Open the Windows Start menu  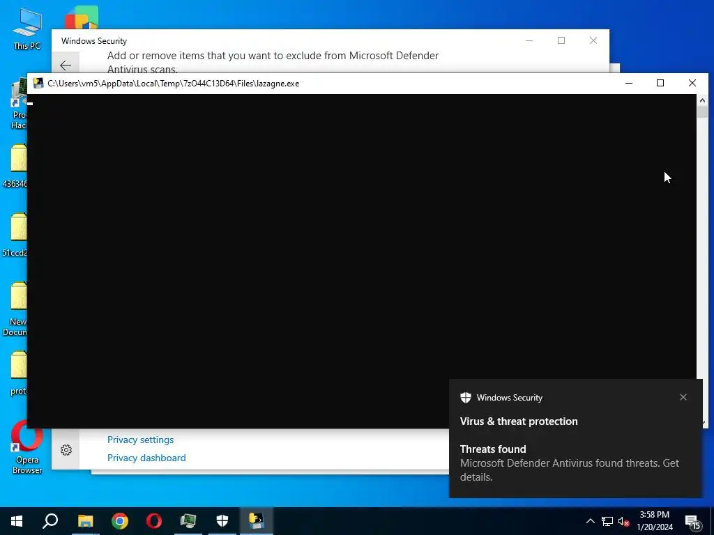[17, 521]
